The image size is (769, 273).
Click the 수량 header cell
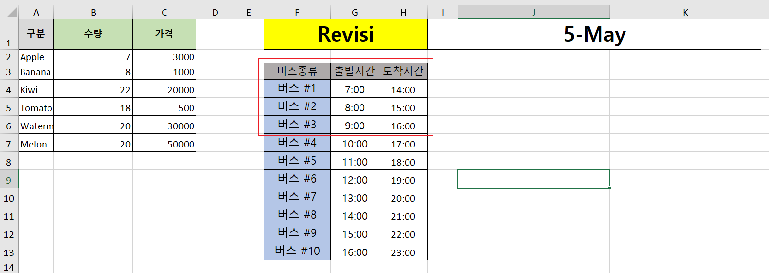click(x=93, y=34)
